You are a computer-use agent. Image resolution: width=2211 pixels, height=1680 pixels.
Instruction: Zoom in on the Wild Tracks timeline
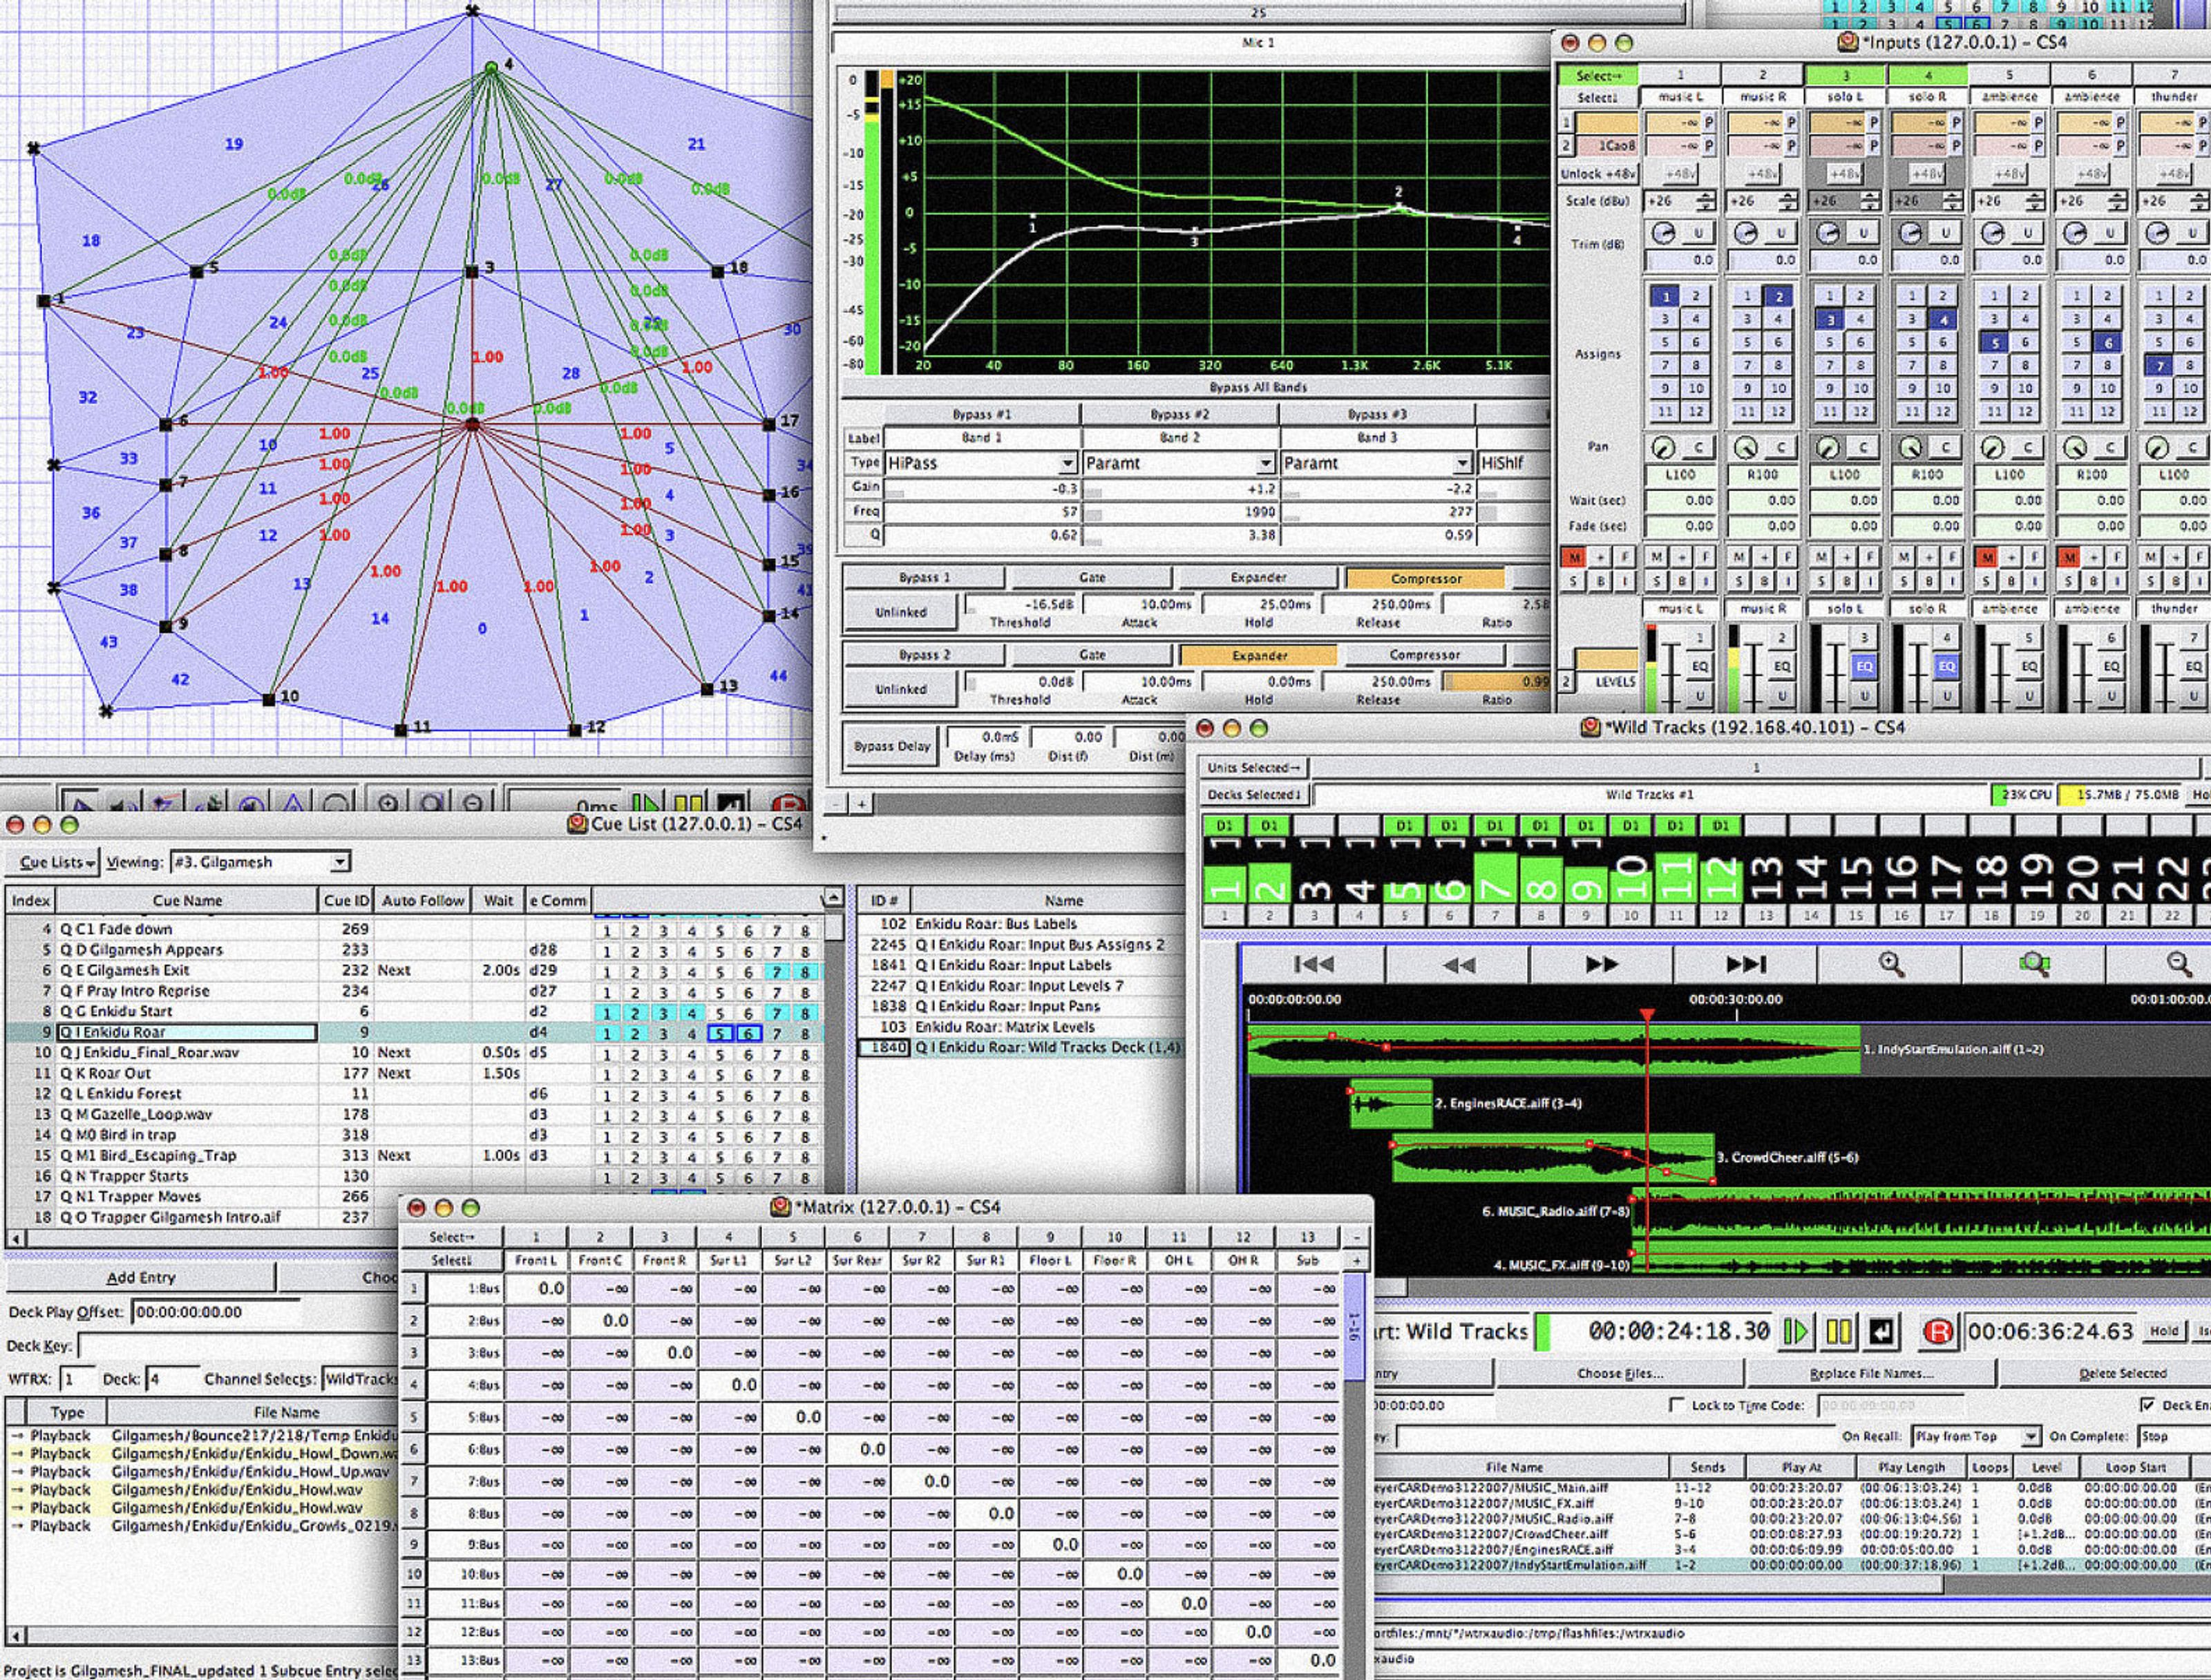[1890, 964]
